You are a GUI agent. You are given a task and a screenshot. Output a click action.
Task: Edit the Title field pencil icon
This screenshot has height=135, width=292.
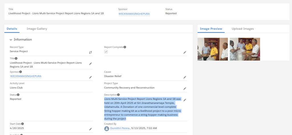pos(90,64)
